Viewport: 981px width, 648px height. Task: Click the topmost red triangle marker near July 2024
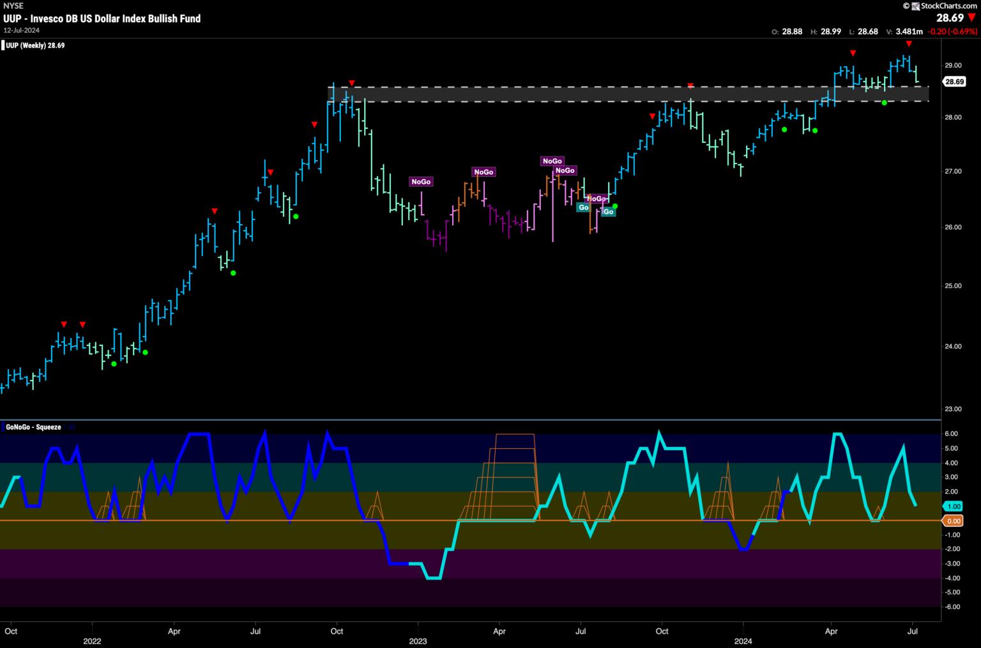click(x=909, y=44)
